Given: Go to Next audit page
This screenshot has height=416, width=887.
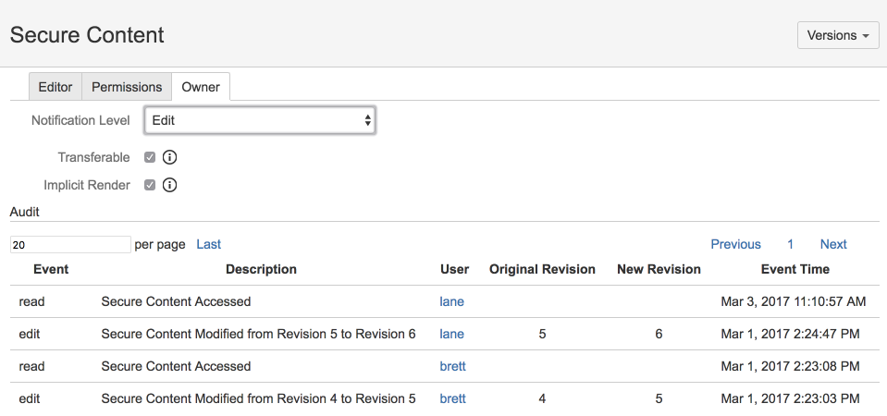Looking at the screenshot, I should [x=833, y=244].
